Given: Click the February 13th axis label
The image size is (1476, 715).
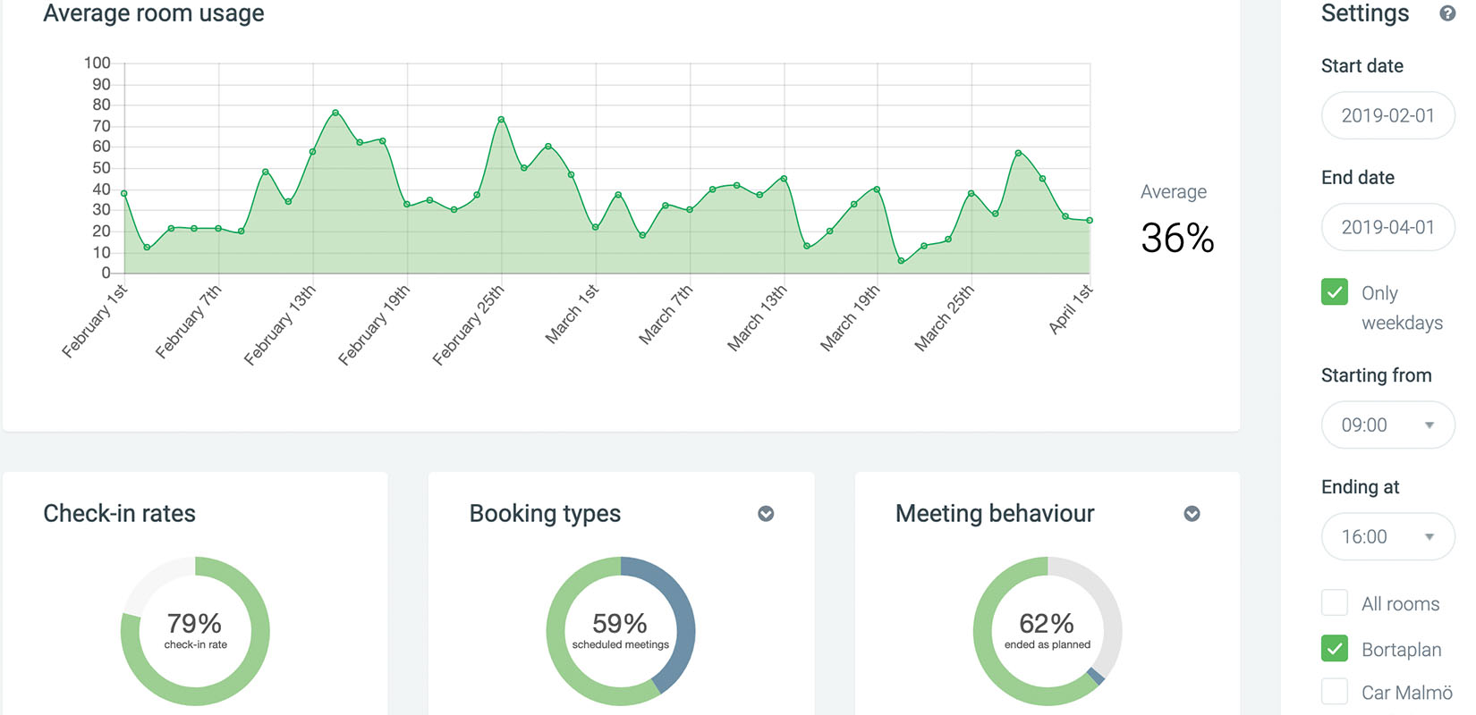Looking at the screenshot, I should pos(280,325).
